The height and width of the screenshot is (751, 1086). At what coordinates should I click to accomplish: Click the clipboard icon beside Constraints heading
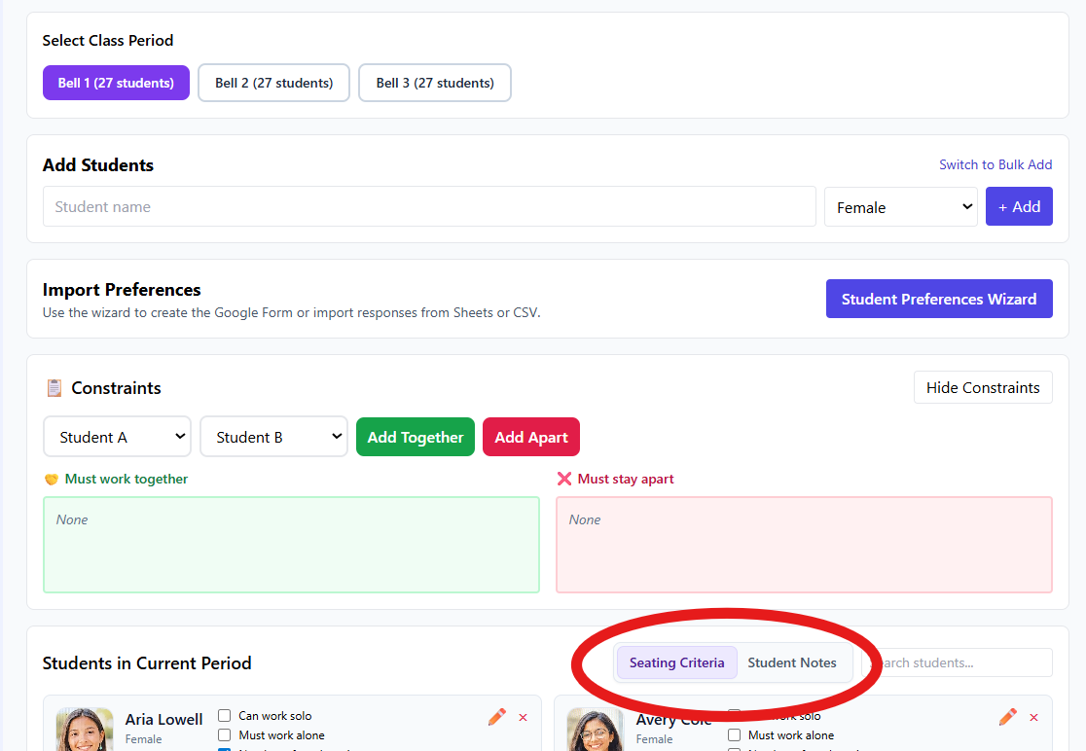(54, 388)
